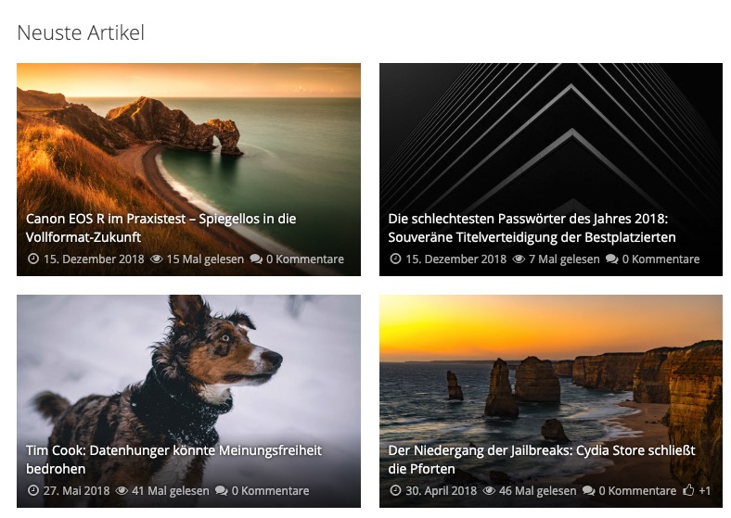
Task: Click the dark building architecture thumbnail
Action: tap(551, 140)
